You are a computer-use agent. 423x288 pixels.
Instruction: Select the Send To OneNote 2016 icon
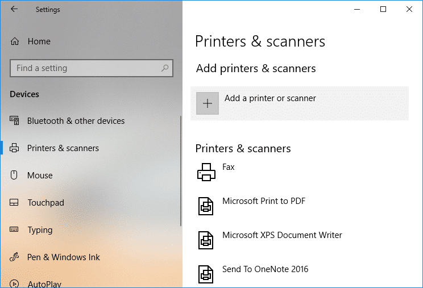(206, 274)
